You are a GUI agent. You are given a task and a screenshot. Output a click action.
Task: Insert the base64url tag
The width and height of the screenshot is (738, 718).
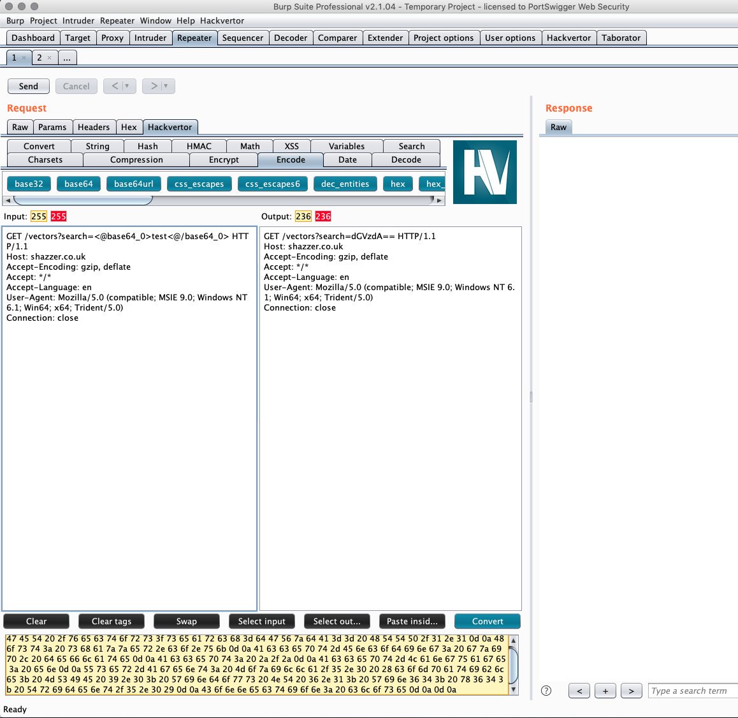[134, 184]
